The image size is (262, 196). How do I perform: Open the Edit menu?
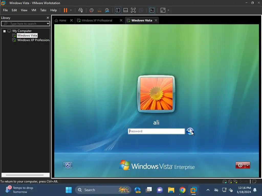pos(14,10)
